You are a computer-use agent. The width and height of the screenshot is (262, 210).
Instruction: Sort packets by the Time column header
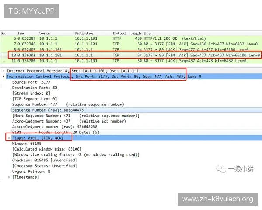21,33
